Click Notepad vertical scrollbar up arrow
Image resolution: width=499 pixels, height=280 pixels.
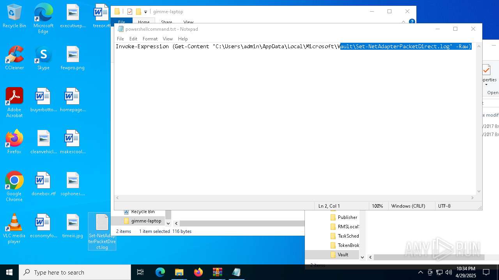click(479, 46)
